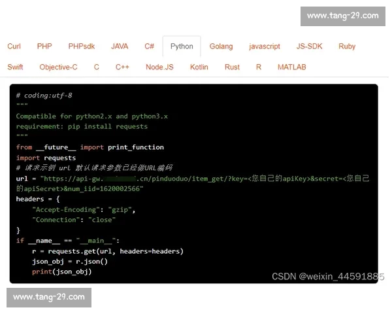Viewport: 392px width, 314px height.
Task: Open the Objective-C tab
Action: click(x=58, y=67)
